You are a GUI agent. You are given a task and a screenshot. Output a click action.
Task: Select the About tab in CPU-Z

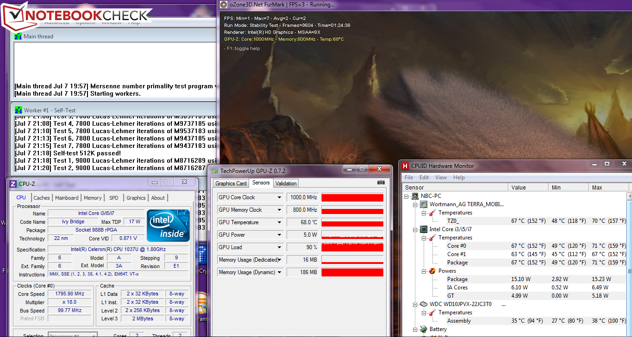pyautogui.click(x=158, y=198)
